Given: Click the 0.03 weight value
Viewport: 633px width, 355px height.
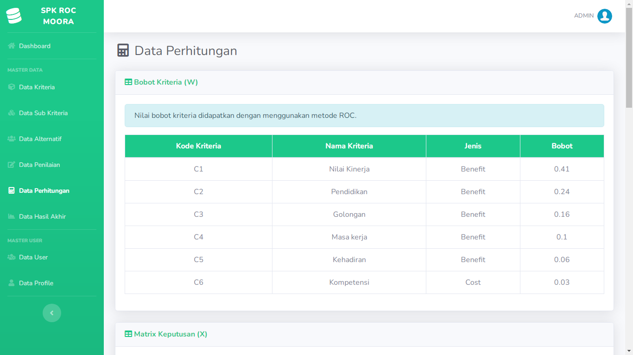Looking at the screenshot, I should coord(562,282).
